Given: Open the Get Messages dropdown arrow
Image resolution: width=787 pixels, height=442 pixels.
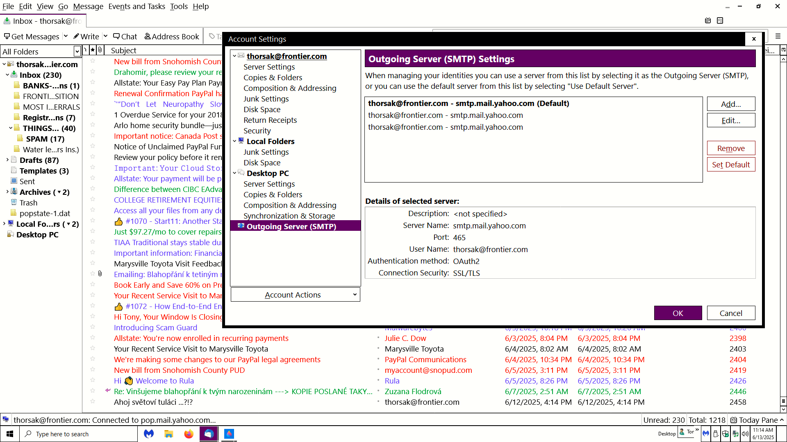Looking at the screenshot, I should (66, 36).
